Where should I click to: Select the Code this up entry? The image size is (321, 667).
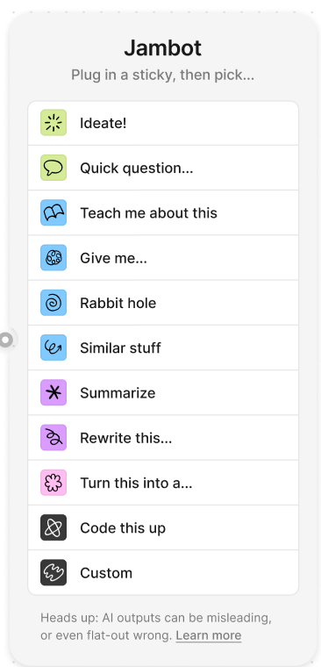[x=163, y=527]
